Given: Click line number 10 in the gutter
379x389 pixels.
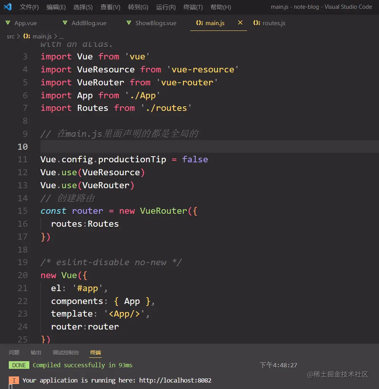Looking at the screenshot, I should point(22,147).
